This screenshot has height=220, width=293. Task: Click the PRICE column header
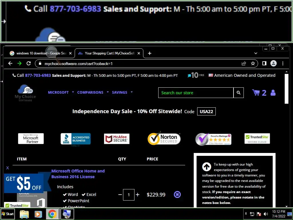pyautogui.click(x=153, y=159)
